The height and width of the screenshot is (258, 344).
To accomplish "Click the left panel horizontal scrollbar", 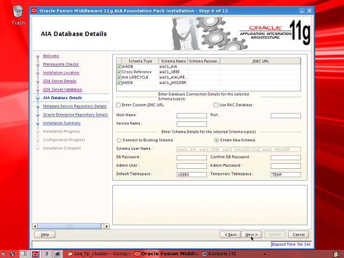I will point(71,226).
